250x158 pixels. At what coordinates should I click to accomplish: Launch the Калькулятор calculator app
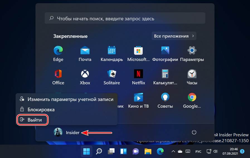[x=165, y=77]
